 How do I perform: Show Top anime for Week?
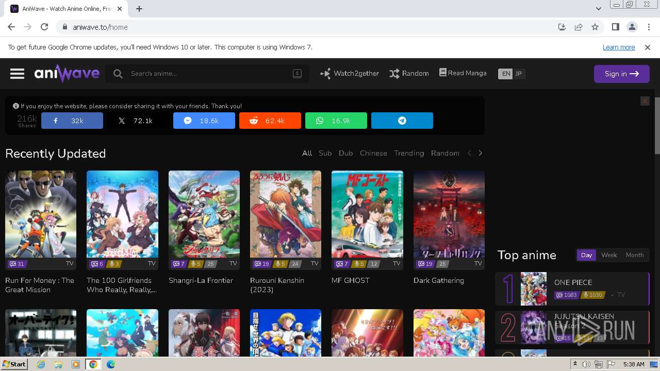pos(609,255)
